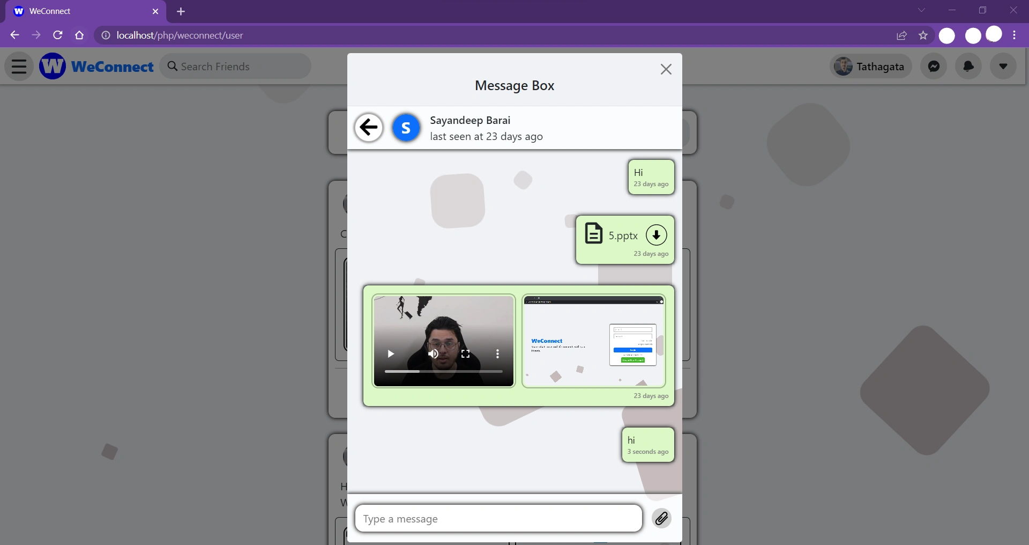Screen dimensions: 1029x545
Task: Click the name Sayandeep Barai
Action: (x=470, y=120)
